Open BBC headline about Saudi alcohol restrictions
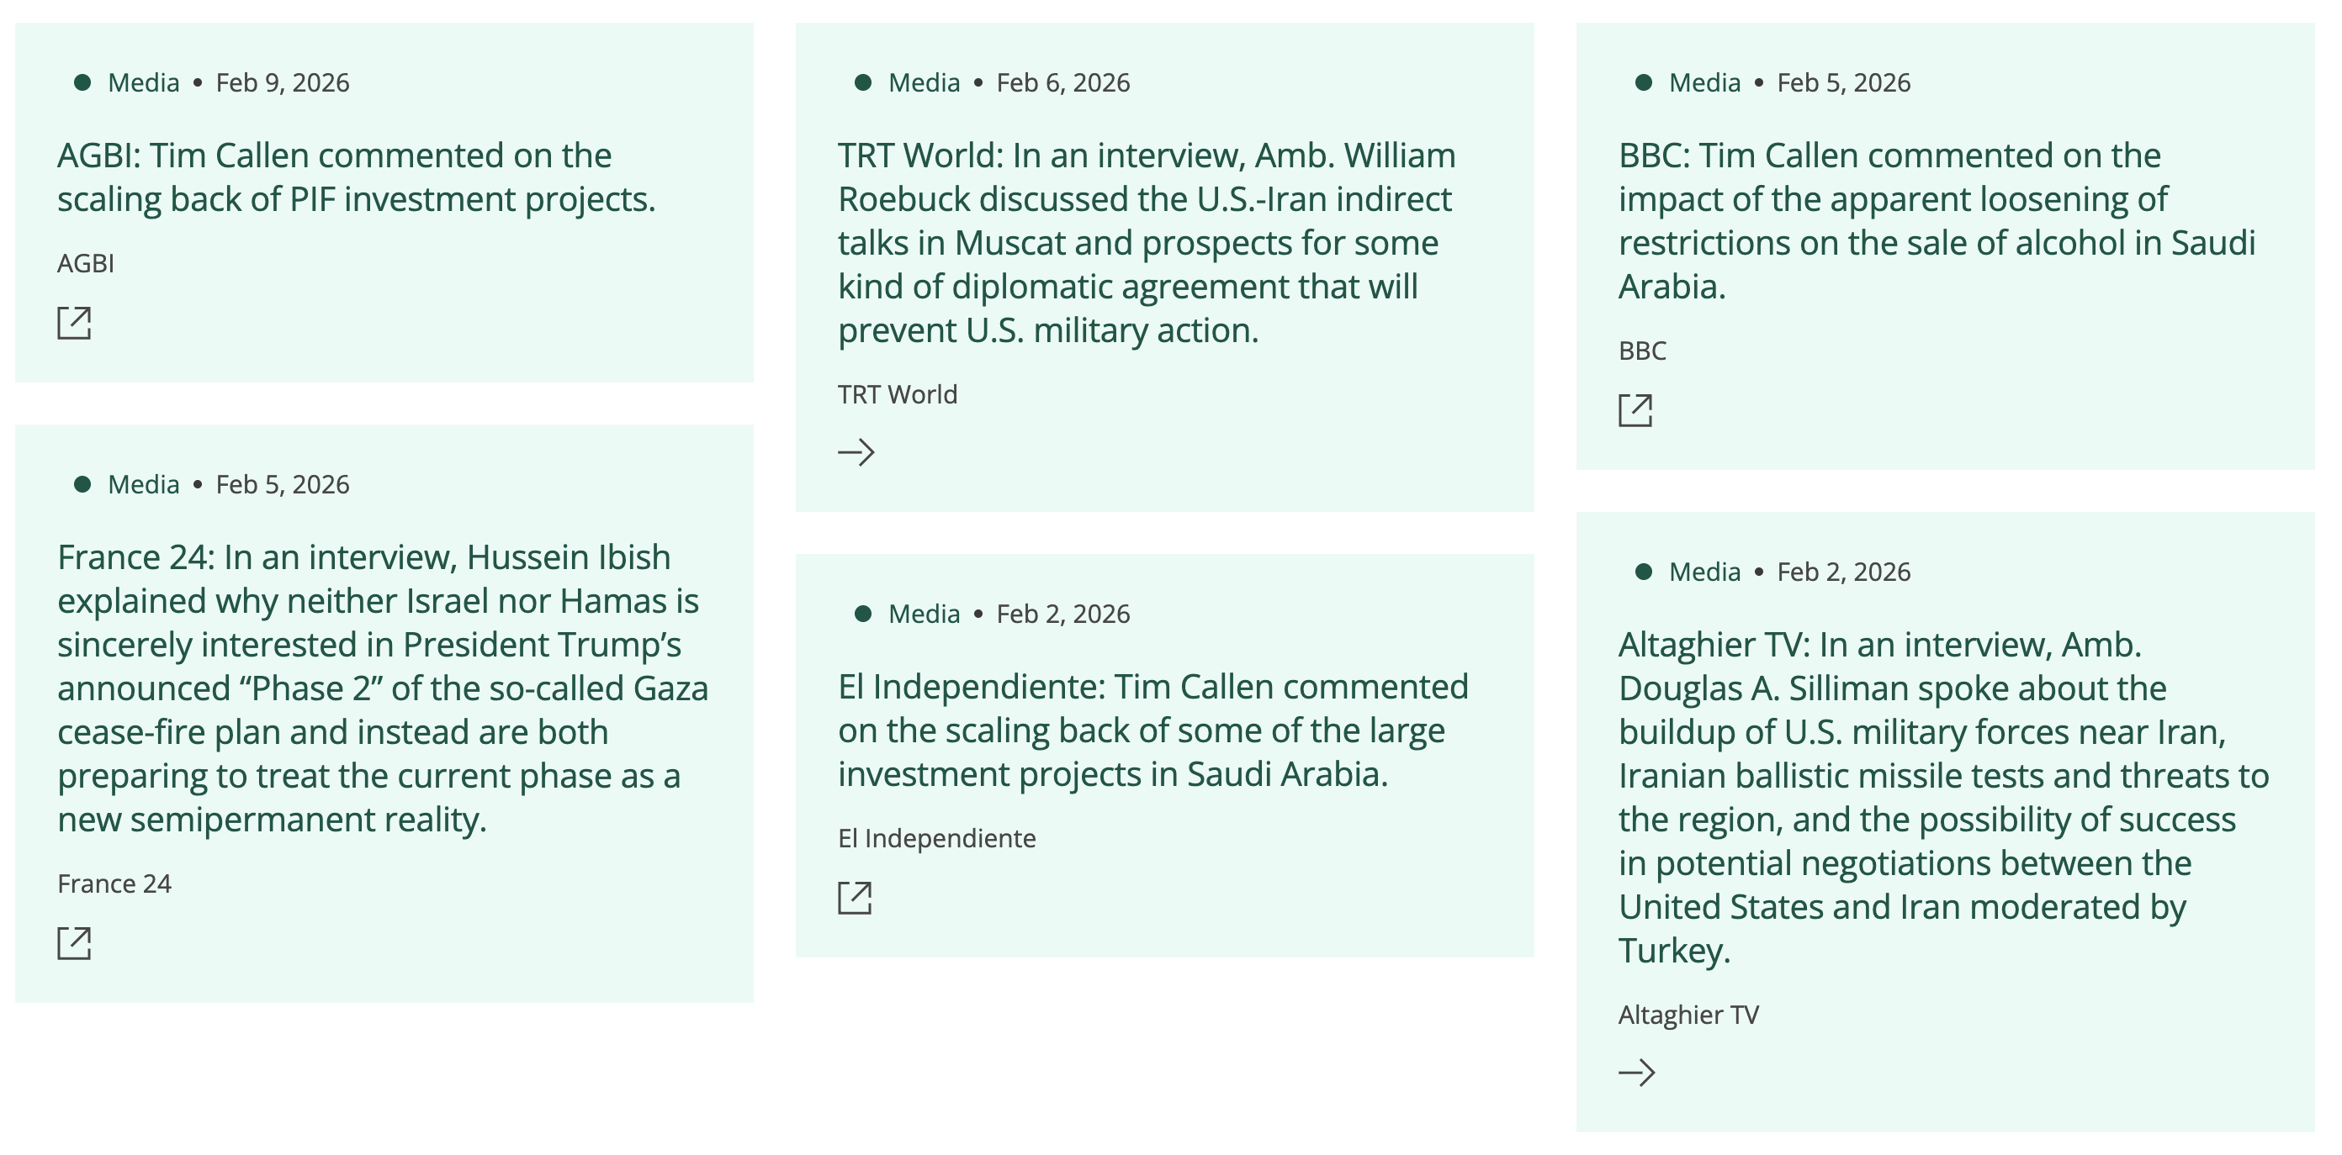The image size is (2342, 1155). 1937,221
